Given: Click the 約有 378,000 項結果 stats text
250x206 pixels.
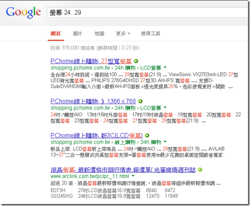Looking at the screenshot, I should click(x=95, y=48).
